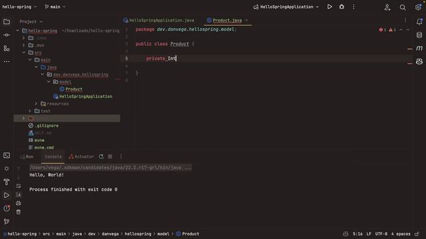The height and width of the screenshot is (239, 426).
Task: Open the Commit tool window icon
Action: click(x=7, y=35)
